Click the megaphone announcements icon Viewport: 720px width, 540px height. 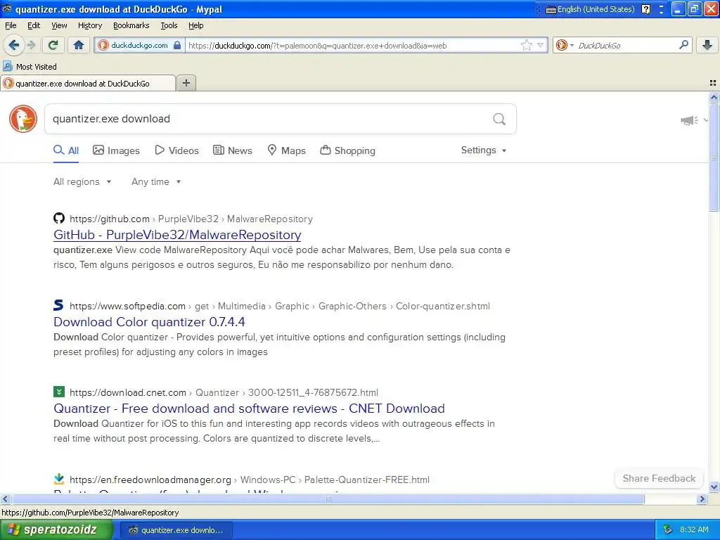689,120
